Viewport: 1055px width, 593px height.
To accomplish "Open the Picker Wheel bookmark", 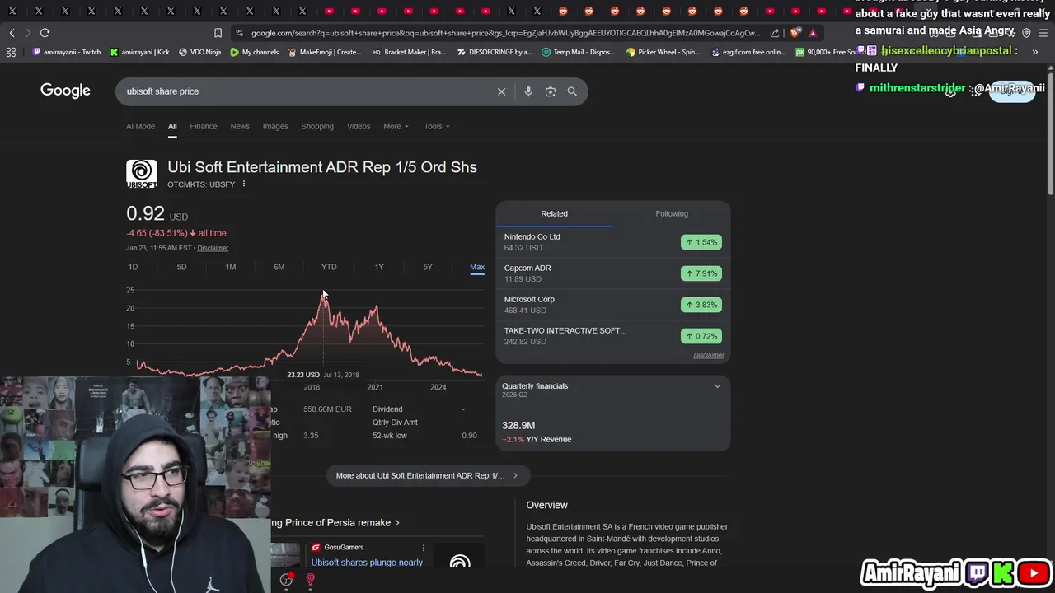I will coord(663,52).
